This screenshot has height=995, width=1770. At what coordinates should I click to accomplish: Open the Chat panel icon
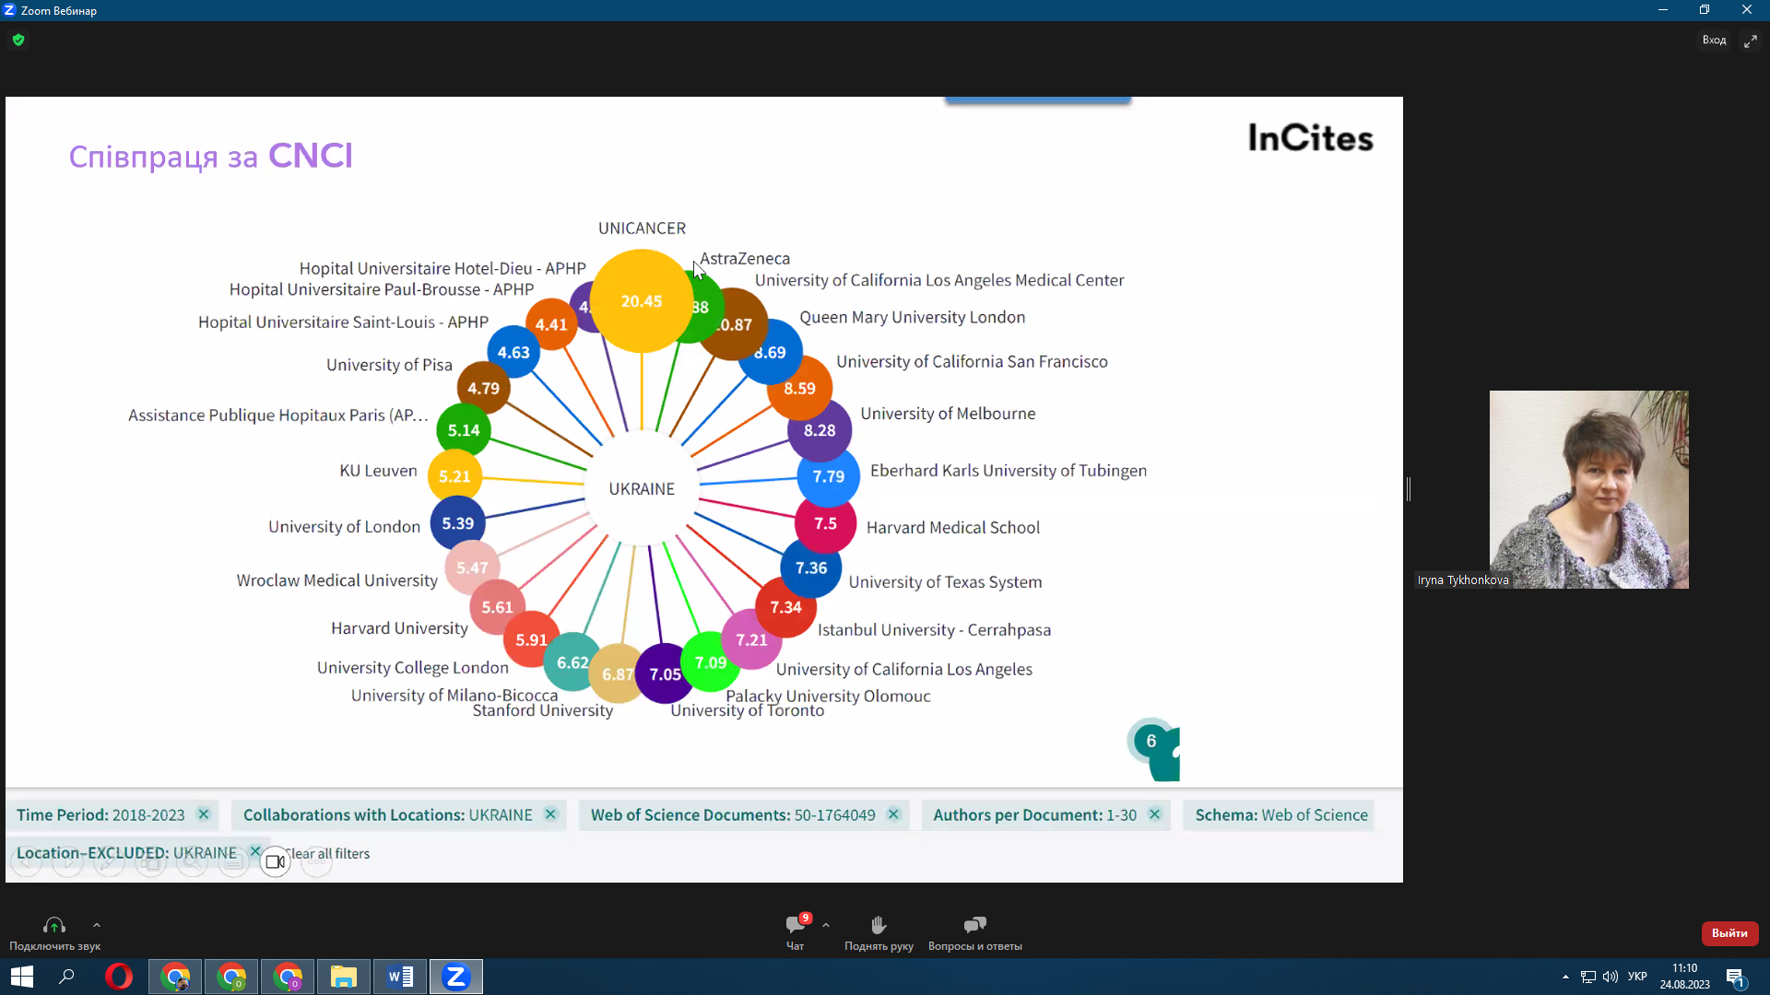[795, 924]
